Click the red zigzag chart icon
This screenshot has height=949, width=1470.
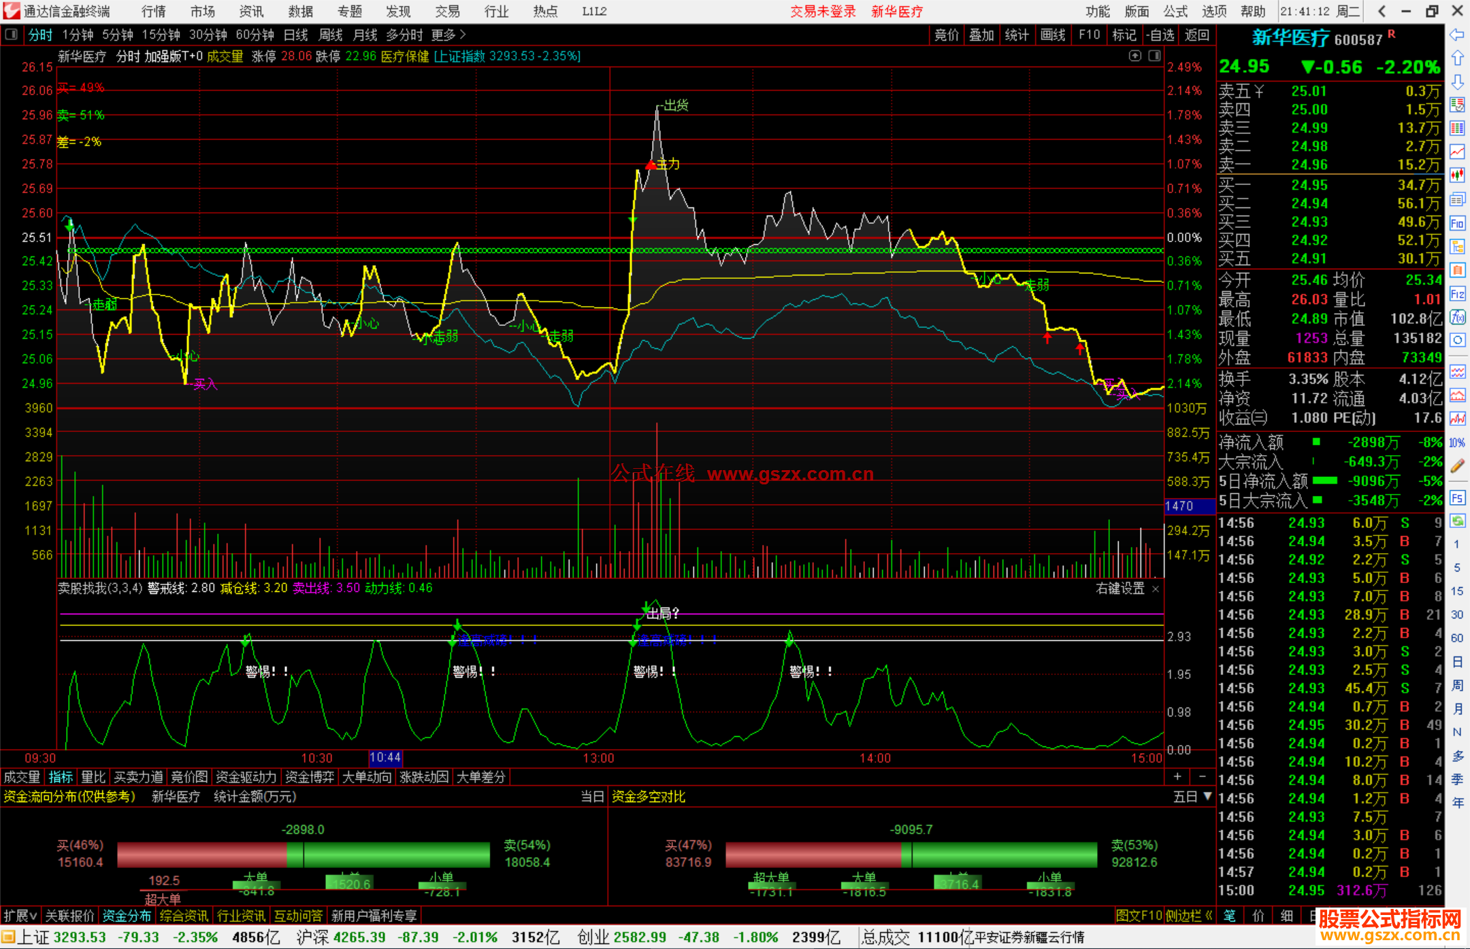click(1457, 418)
